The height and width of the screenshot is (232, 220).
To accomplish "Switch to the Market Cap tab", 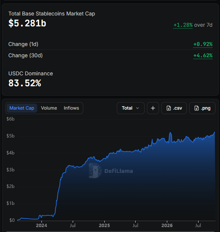I will pos(22,108).
